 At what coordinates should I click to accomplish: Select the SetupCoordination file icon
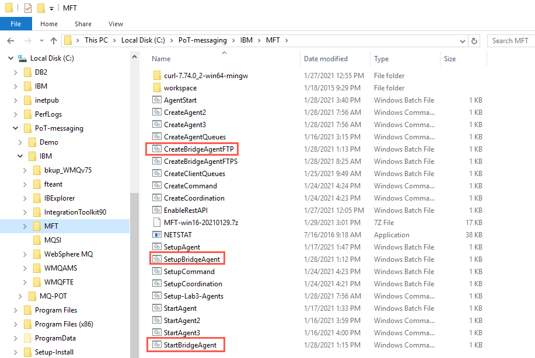click(x=156, y=284)
